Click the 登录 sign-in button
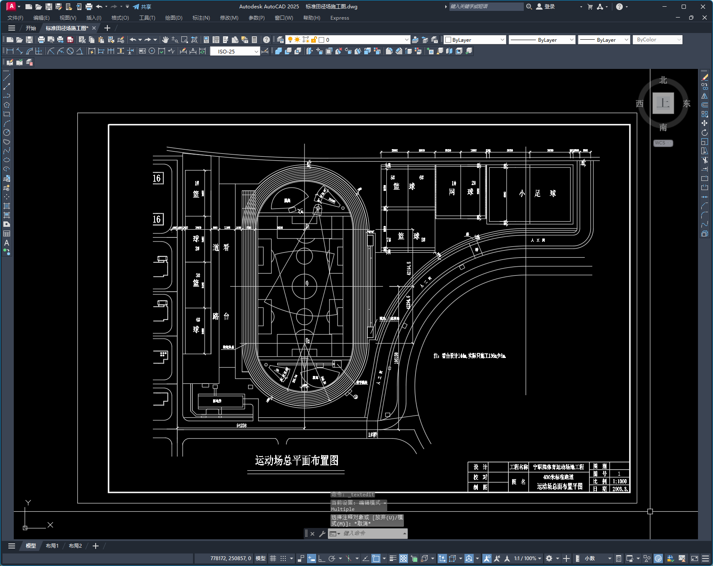The width and height of the screenshot is (713, 566). click(546, 7)
